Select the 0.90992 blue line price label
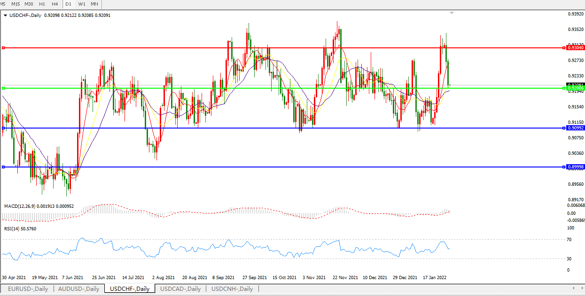Image resolution: width=585 pixels, height=296 pixels. pos(575,128)
